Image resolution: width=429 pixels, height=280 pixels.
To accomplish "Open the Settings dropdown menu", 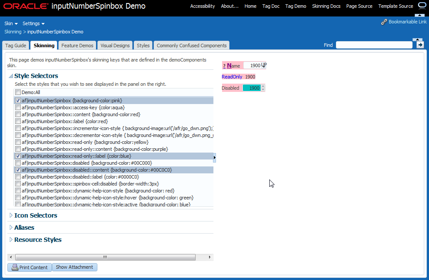I will 33,23.
